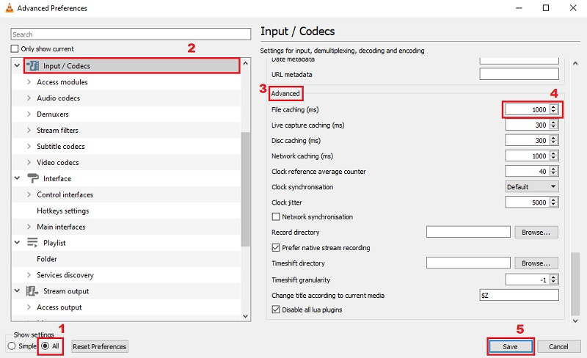This screenshot has height=358, width=587.
Task: Expand the Services discovery node
Action: tap(29, 275)
